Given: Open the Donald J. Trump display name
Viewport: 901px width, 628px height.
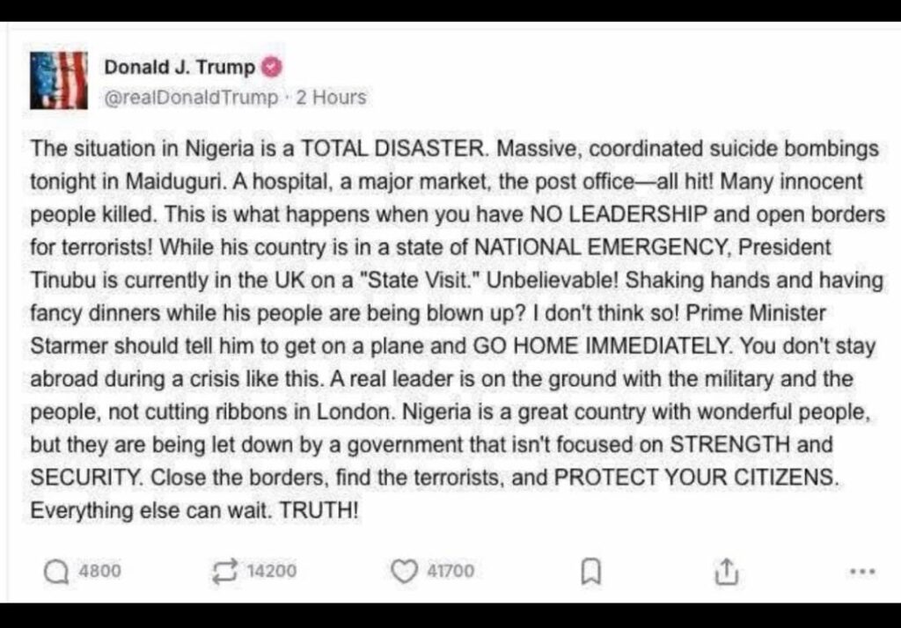Looking at the screenshot, I should 179,67.
